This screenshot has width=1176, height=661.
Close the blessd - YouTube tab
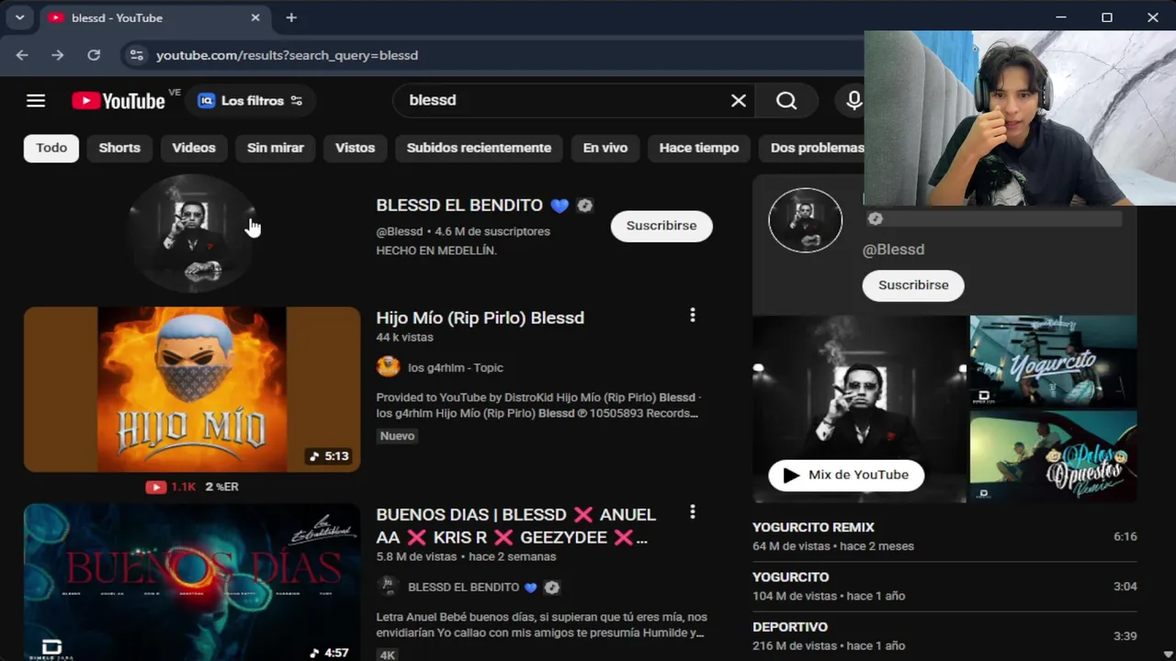point(255,17)
